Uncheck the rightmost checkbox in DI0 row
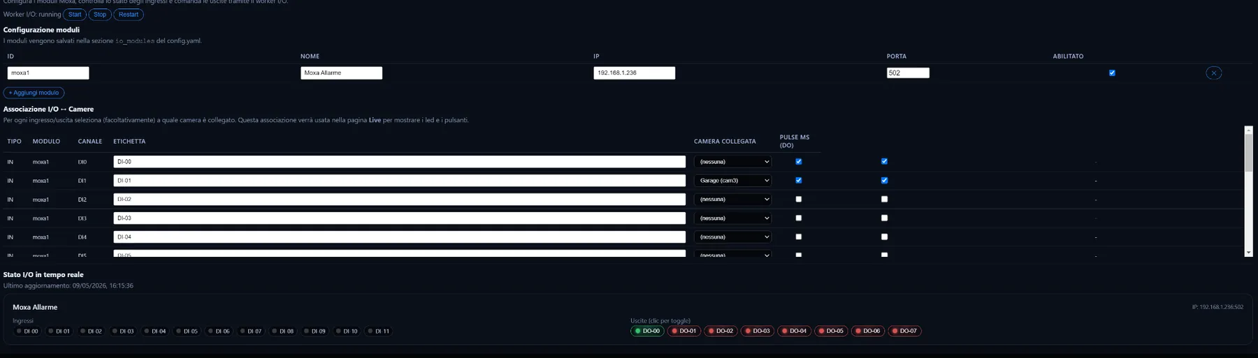1258x358 pixels. click(x=884, y=161)
